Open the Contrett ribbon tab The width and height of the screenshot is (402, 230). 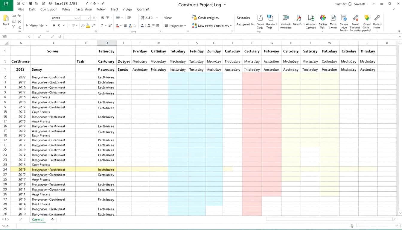pyautogui.click(x=143, y=9)
